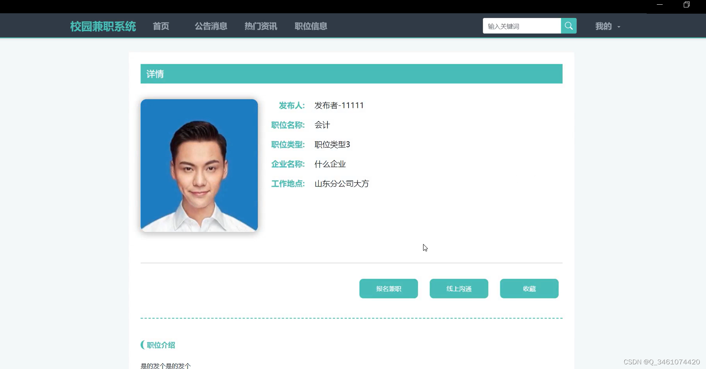Click the 详情 header bar title
The width and height of the screenshot is (706, 369).
click(155, 74)
